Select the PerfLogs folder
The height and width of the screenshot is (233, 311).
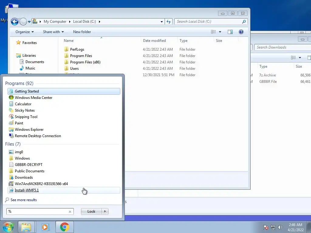click(77, 49)
